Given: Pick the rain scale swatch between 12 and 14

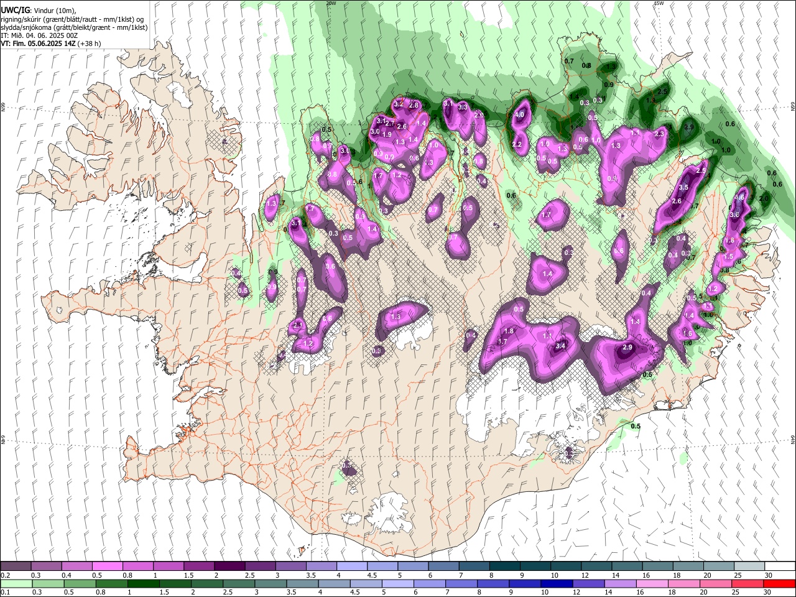Looking at the screenshot, I should (588, 583).
